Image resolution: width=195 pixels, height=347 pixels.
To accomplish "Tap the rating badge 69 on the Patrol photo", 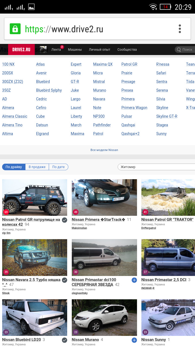I will pos(6,212).
